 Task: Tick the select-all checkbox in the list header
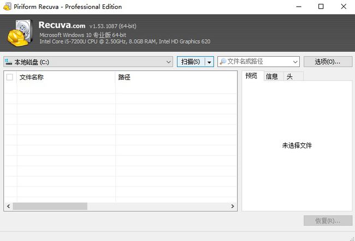tap(10, 77)
